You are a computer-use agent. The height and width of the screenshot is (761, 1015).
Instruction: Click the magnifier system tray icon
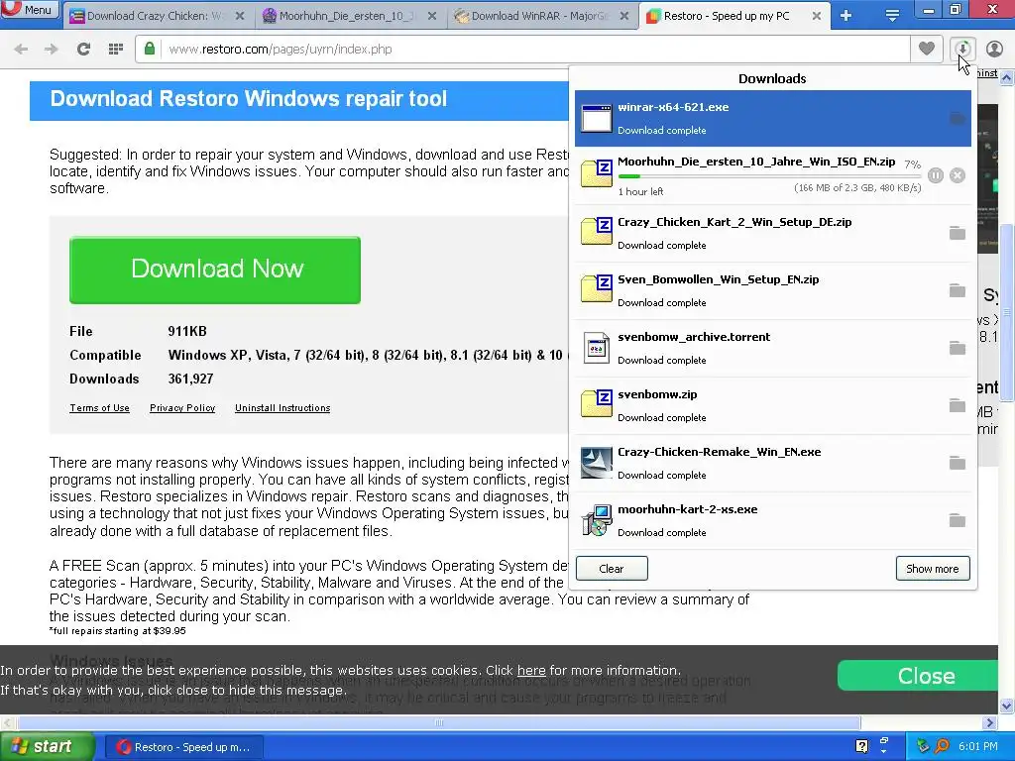pos(942,747)
